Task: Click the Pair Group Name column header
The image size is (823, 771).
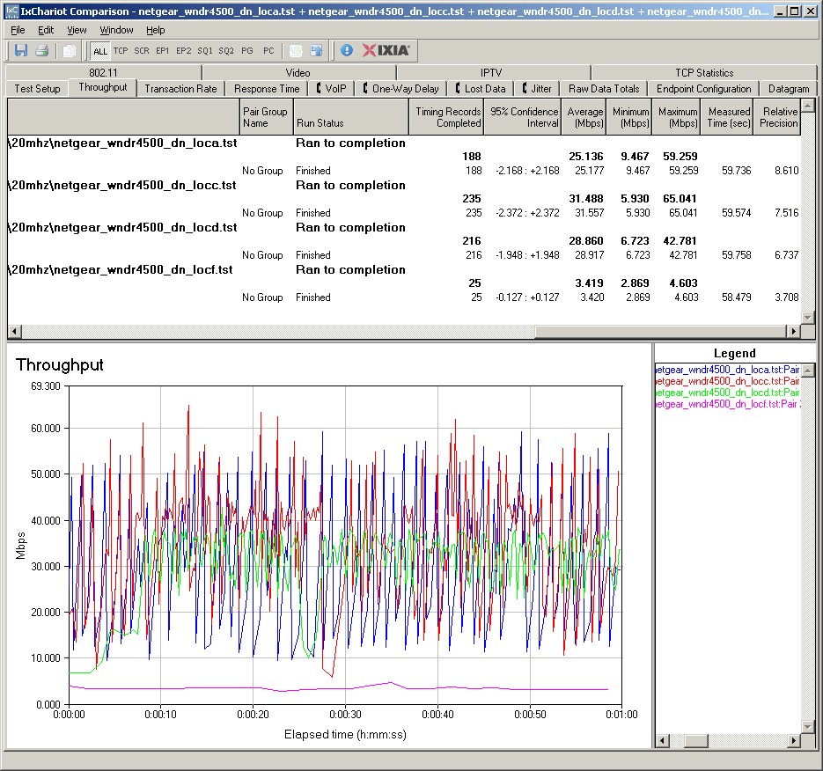Action: click(266, 117)
